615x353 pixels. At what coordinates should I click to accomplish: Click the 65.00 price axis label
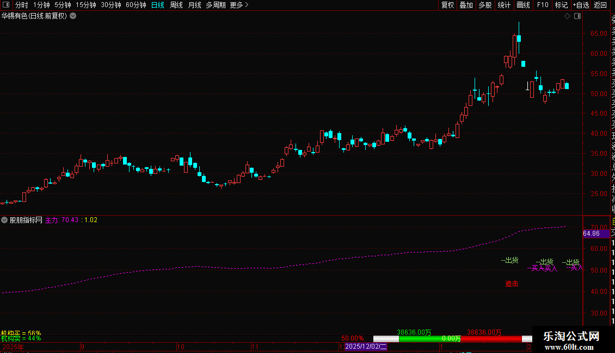[x=599, y=34]
